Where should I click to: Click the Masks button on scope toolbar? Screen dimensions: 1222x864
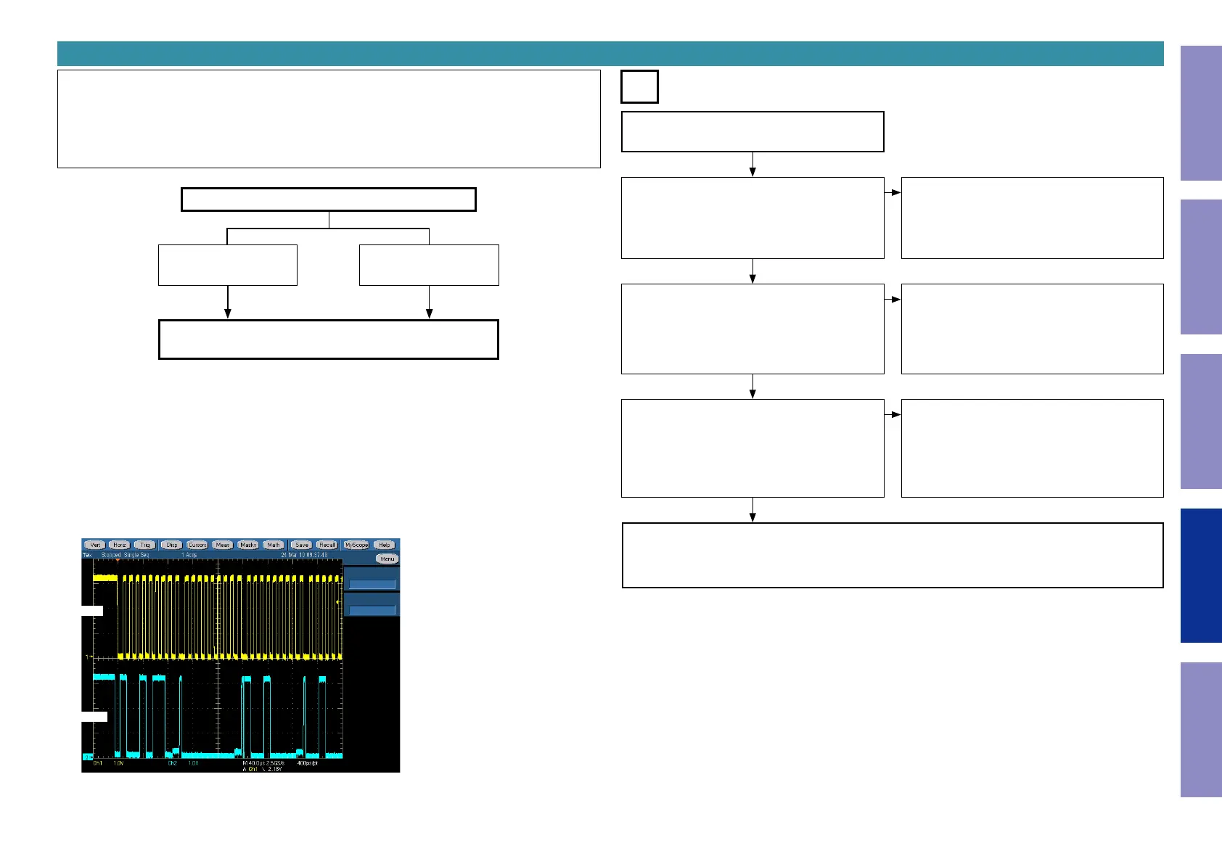tap(248, 545)
